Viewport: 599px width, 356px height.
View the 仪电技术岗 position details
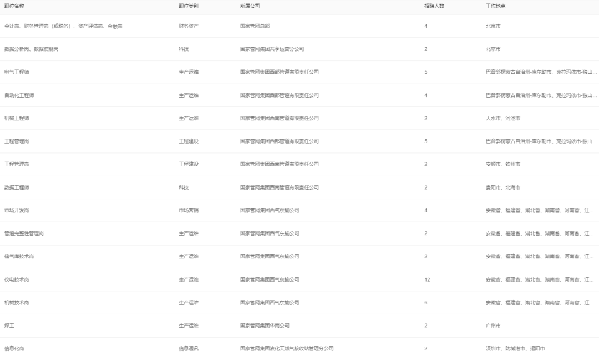tap(17, 279)
